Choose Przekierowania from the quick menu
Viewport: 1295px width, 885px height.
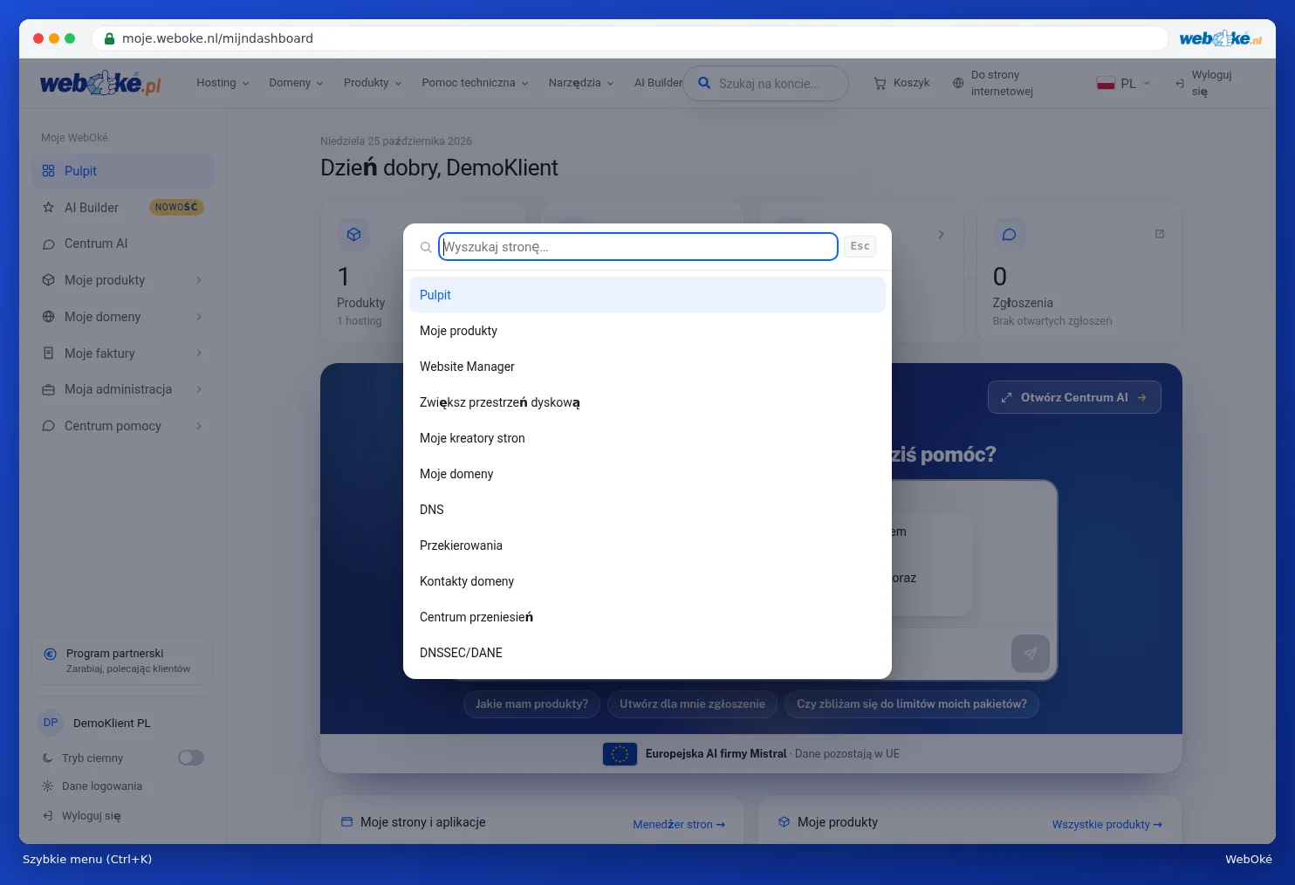tap(647, 545)
